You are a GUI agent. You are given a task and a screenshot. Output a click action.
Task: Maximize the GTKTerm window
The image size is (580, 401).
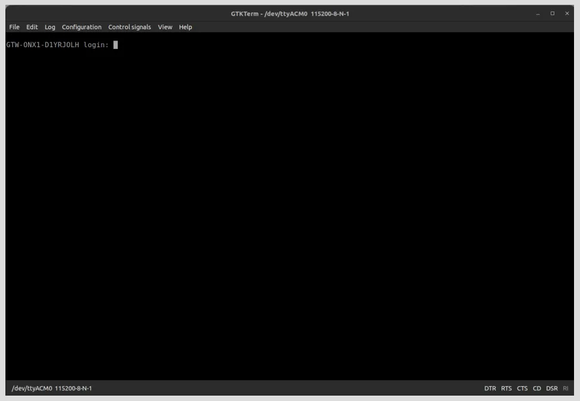[x=552, y=14]
